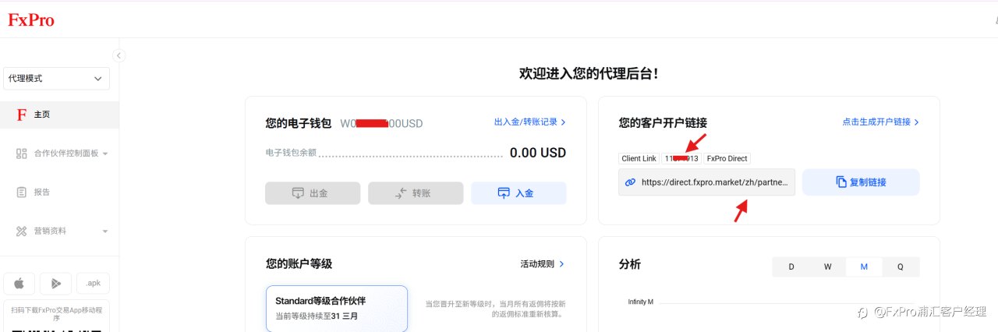
Task: Open 出入金/转账记录 link
Action: point(530,122)
